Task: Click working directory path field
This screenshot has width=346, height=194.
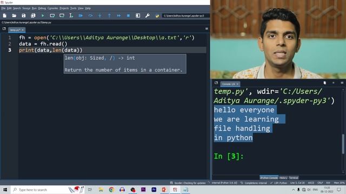Action: tap(185, 16)
